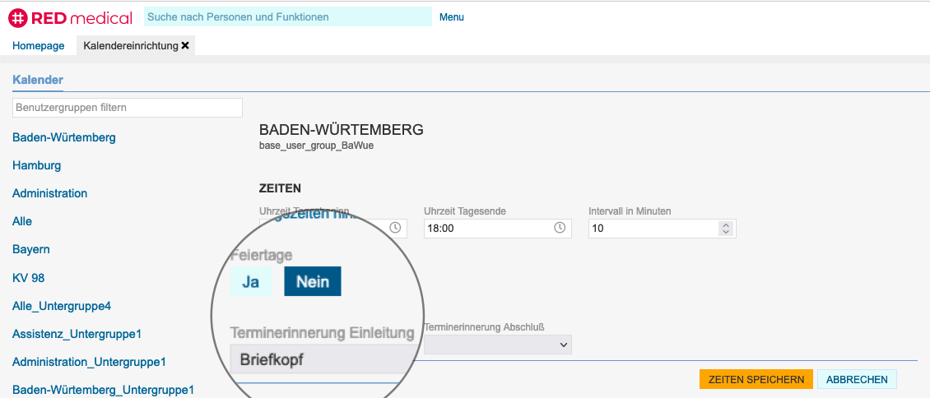Adjust Intervall in Minuten stepper arrows

point(725,228)
